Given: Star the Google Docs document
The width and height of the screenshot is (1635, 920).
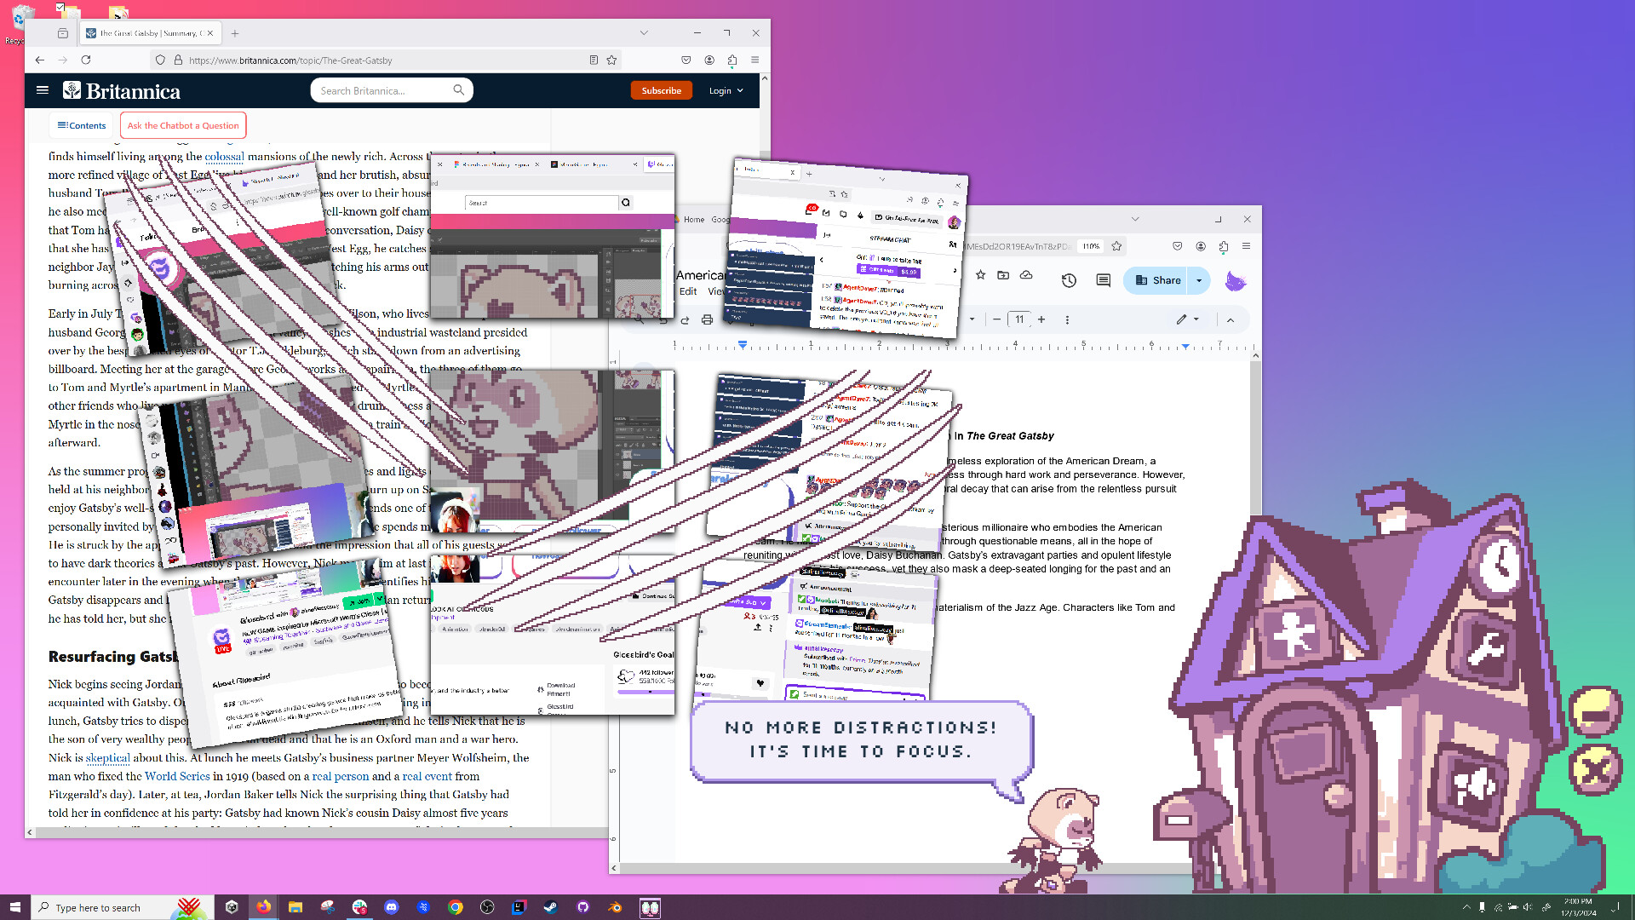Looking at the screenshot, I should click(981, 275).
